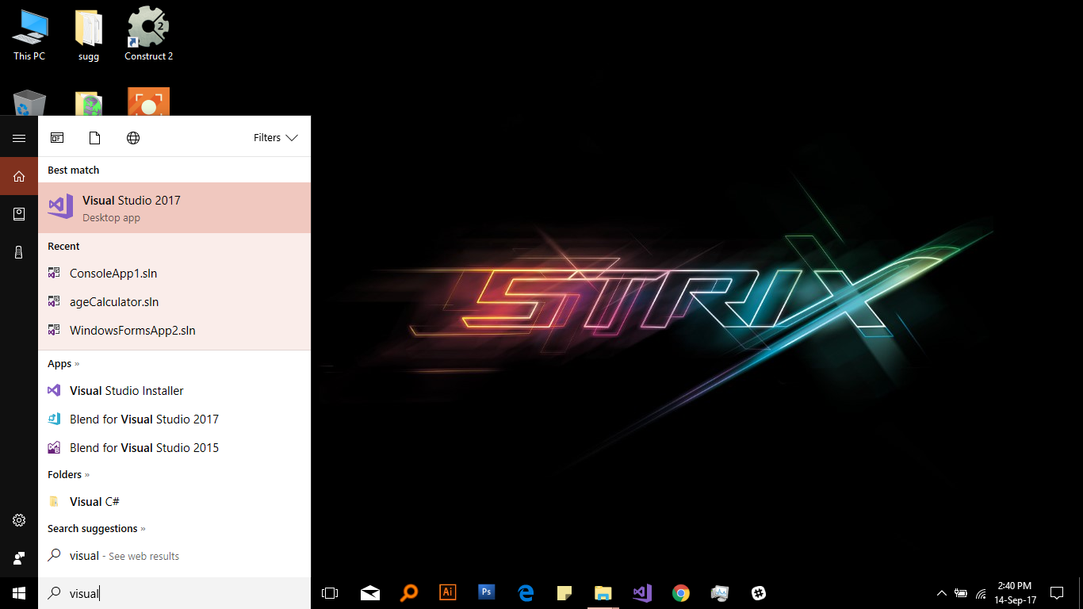
Task: Select the Home icon in the search sidebar
Action: coord(19,176)
